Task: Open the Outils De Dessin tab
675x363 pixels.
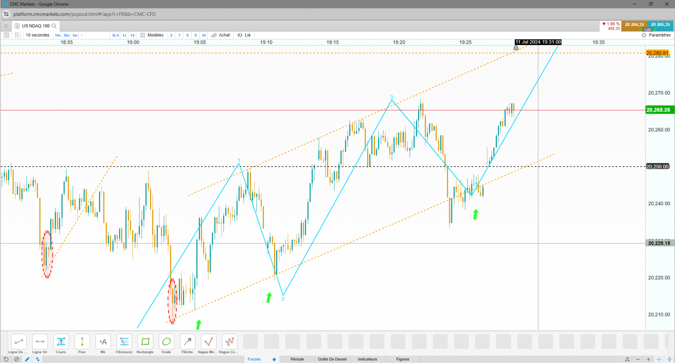Action: 332,359
